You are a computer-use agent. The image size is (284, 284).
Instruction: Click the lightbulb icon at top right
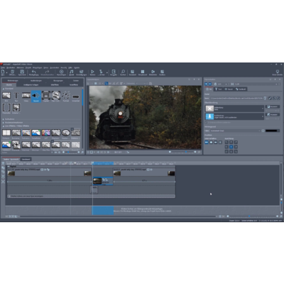[x=278, y=72]
